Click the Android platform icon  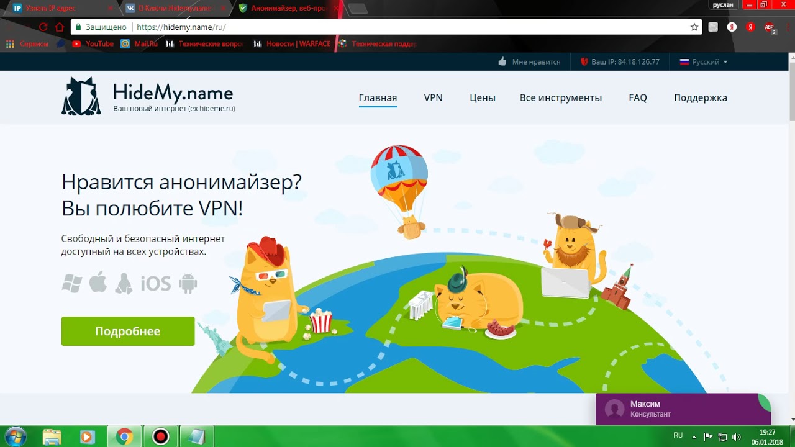pyautogui.click(x=188, y=283)
